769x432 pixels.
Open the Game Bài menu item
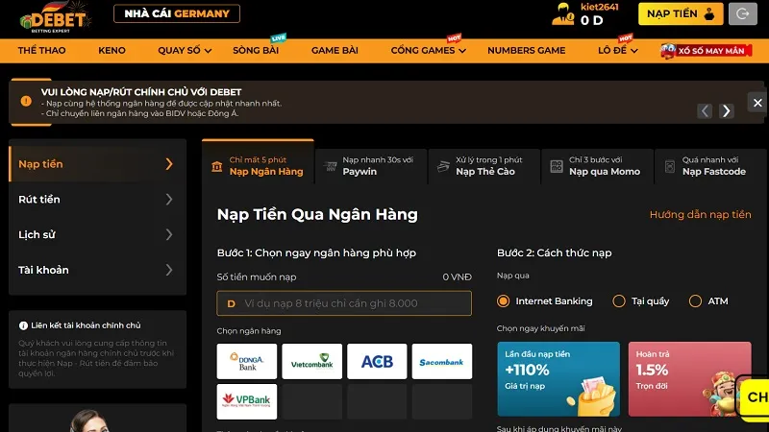pos(335,51)
